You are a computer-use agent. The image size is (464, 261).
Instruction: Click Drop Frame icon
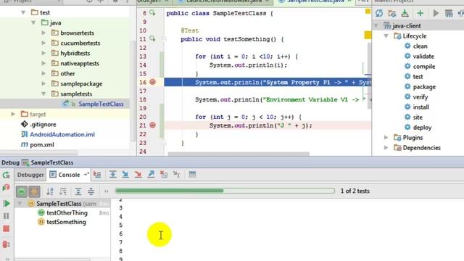point(164,175)
